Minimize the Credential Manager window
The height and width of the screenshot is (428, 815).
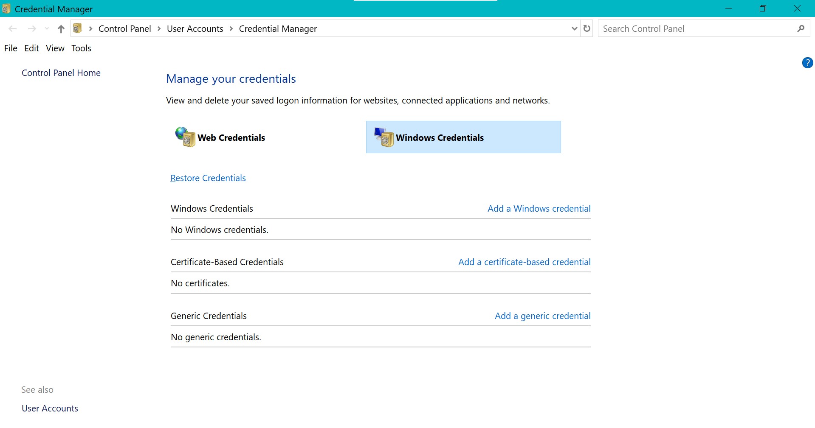[729, 8]
